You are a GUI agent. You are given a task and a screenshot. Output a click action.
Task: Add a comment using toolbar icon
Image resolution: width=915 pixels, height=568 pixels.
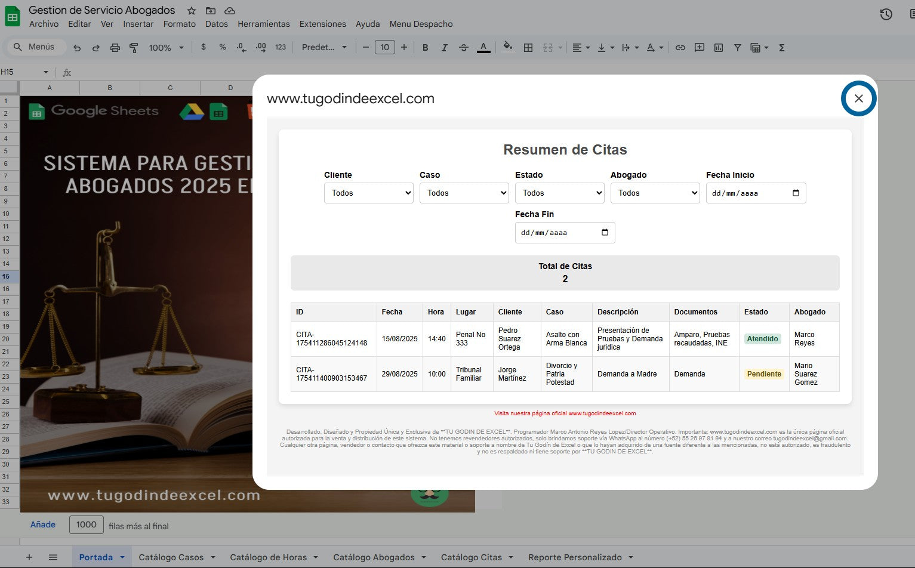click(700, 48)
